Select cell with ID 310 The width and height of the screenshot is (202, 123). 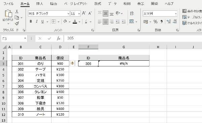[x=21, y=115]
